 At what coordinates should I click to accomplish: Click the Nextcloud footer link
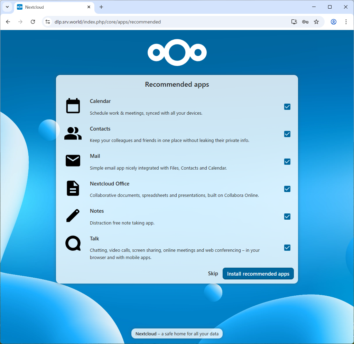146,334
